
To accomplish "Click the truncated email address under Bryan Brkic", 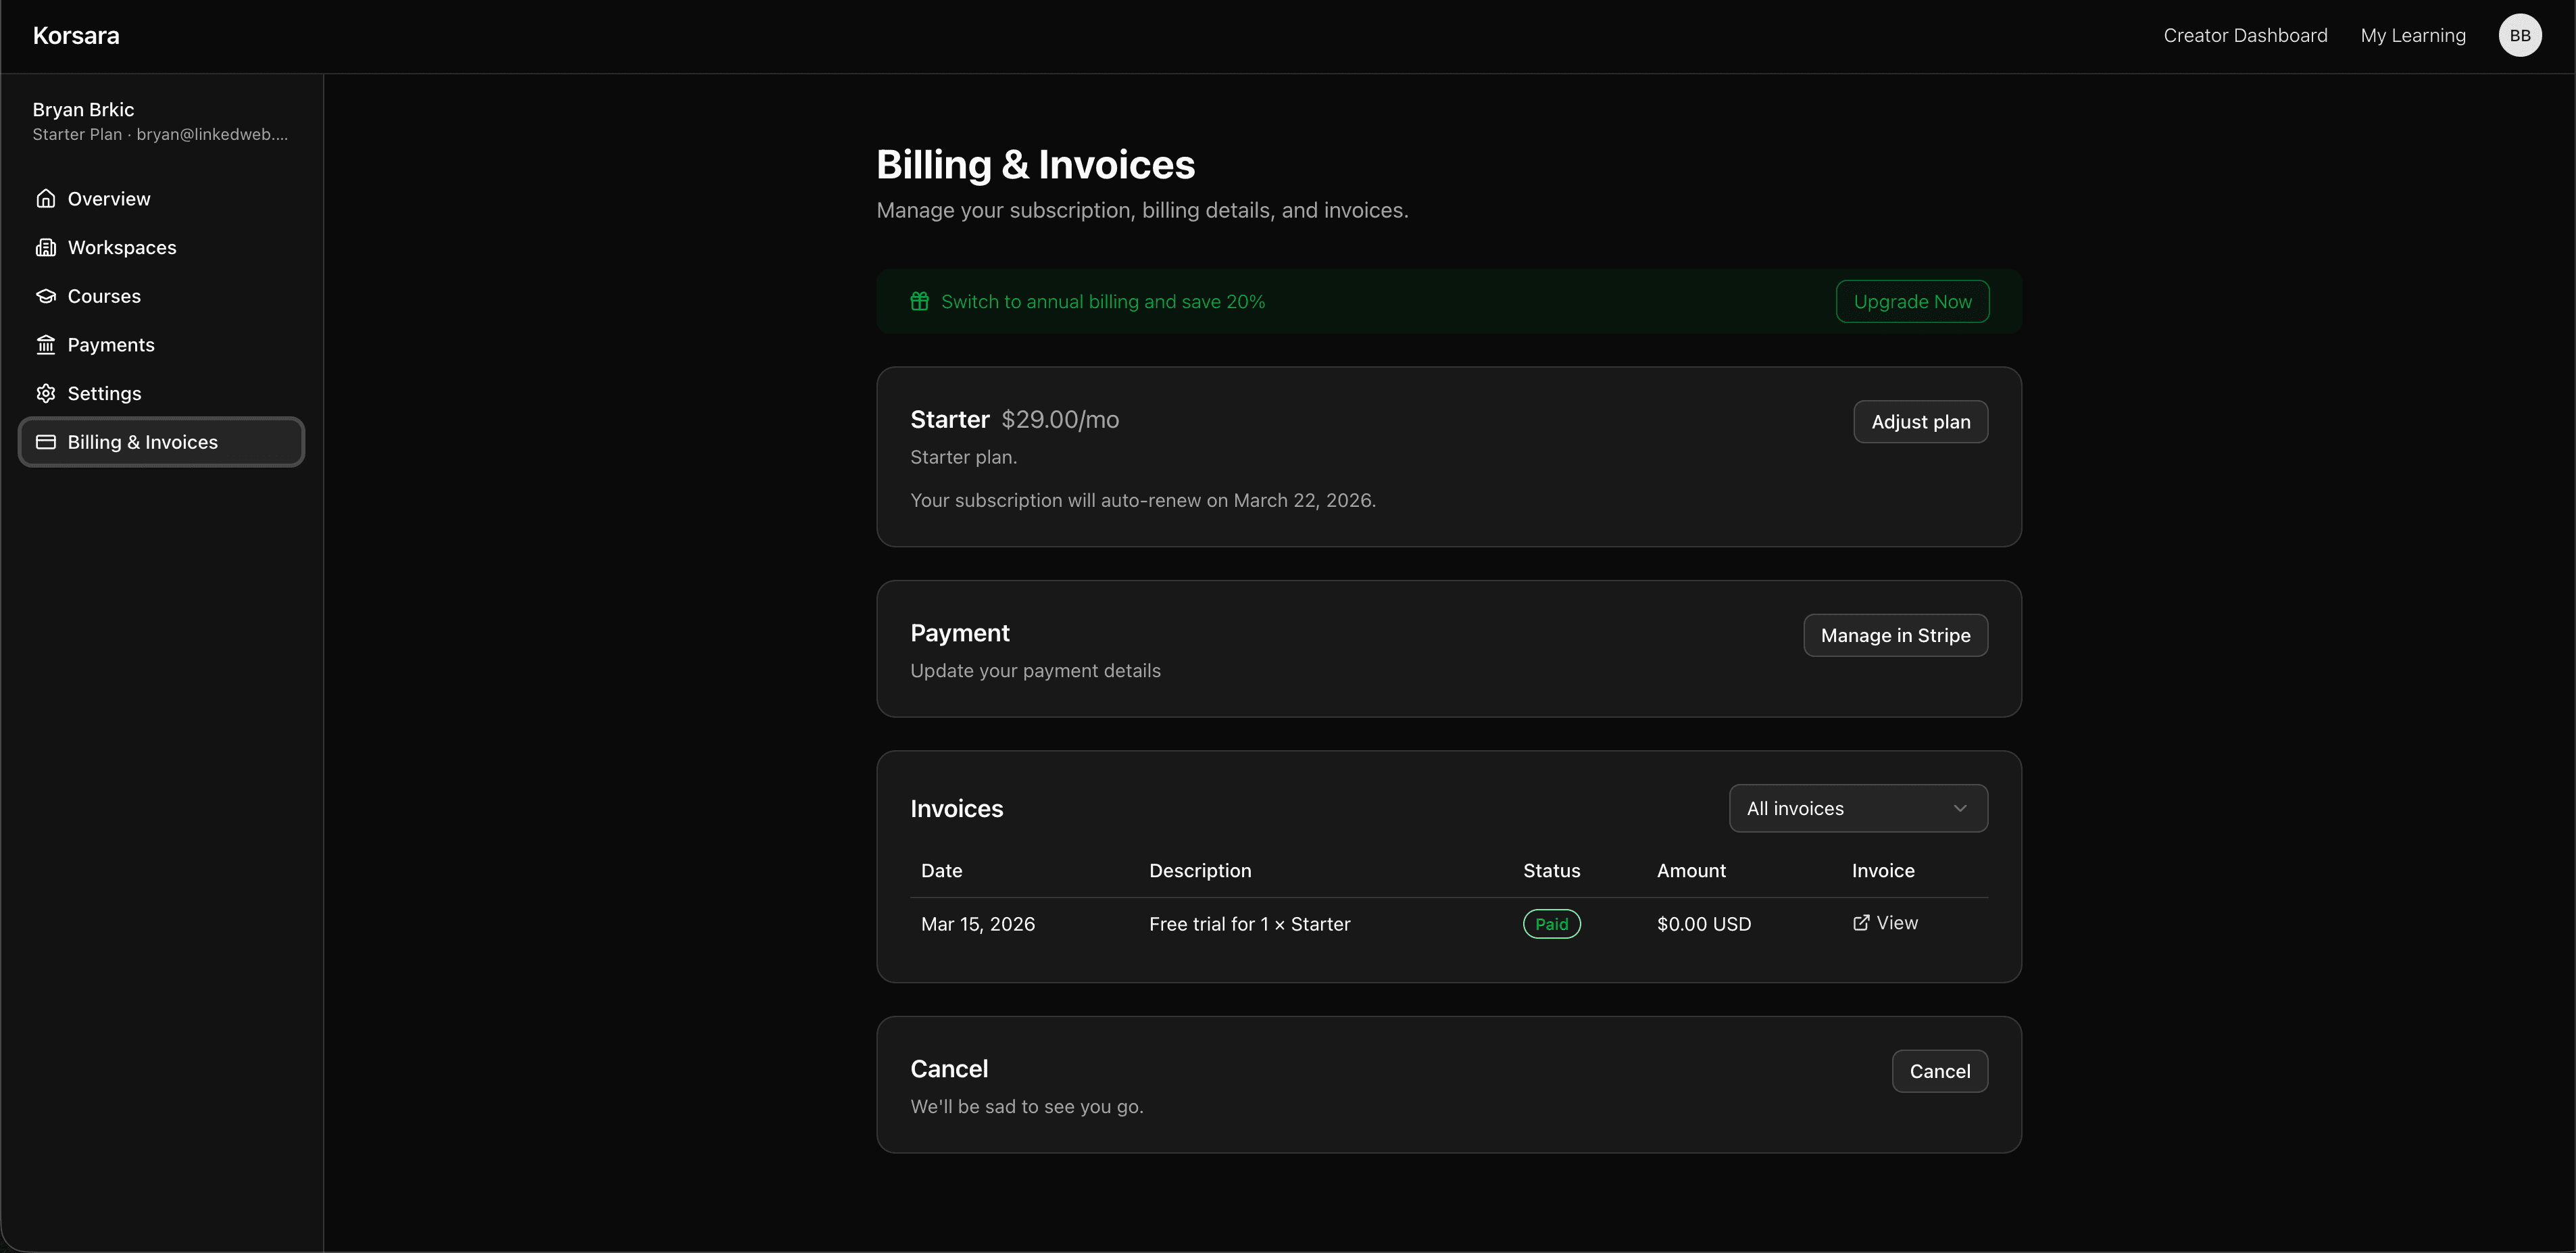I will point(211,134).
